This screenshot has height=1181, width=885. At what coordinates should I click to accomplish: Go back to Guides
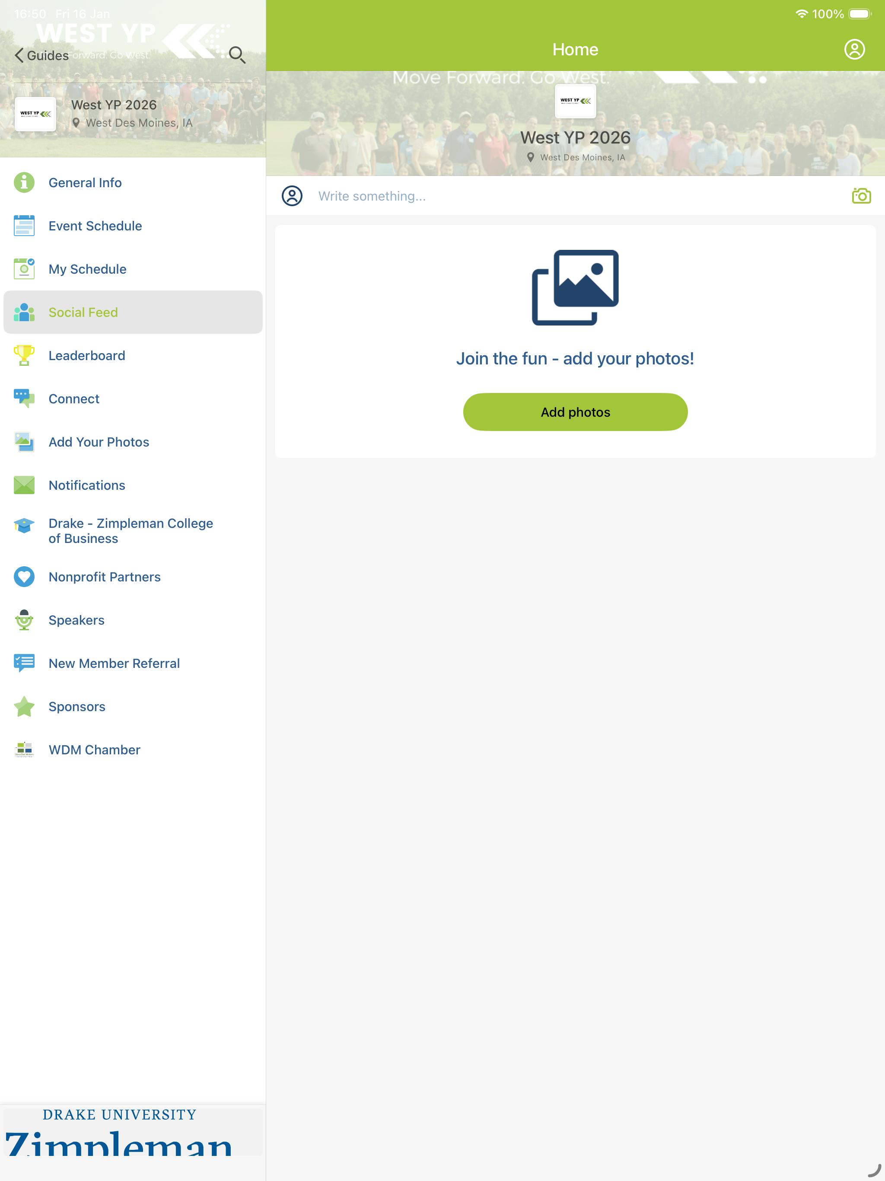pos(41,55)
